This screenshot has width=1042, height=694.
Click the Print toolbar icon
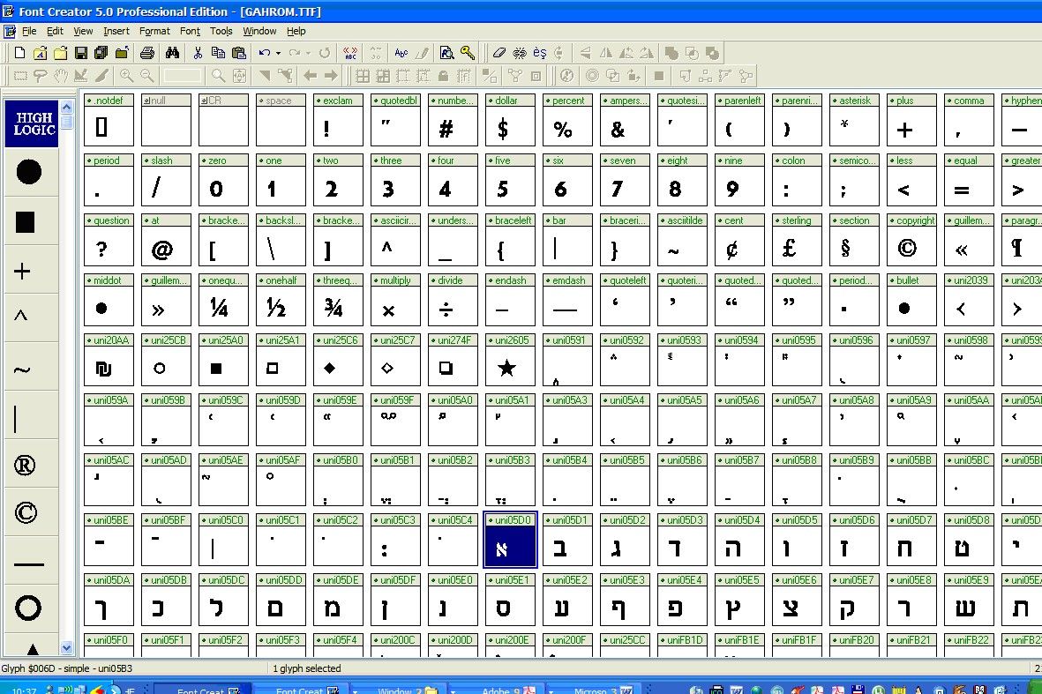[x=147, y=53]
